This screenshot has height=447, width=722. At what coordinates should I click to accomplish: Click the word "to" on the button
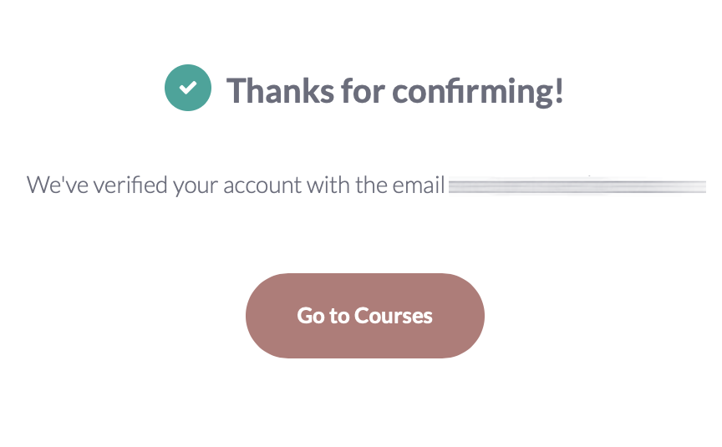(339, 316)
